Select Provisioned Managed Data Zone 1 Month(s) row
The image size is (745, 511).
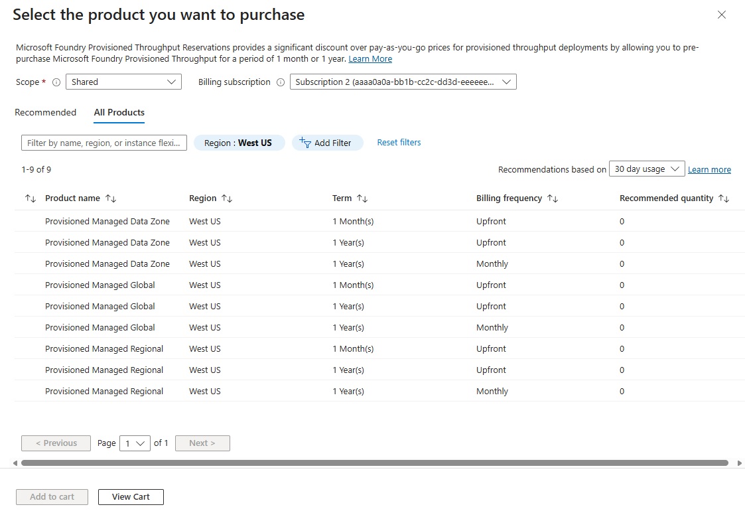click(379, 221)
